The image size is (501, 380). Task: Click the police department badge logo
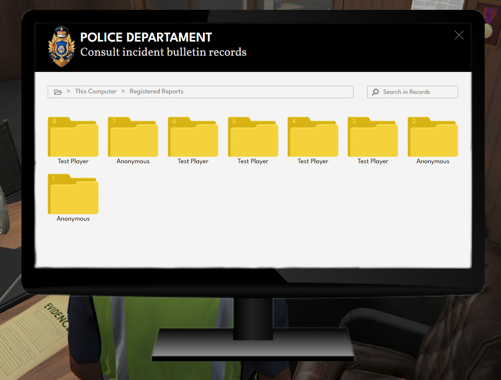pos(62,47)
